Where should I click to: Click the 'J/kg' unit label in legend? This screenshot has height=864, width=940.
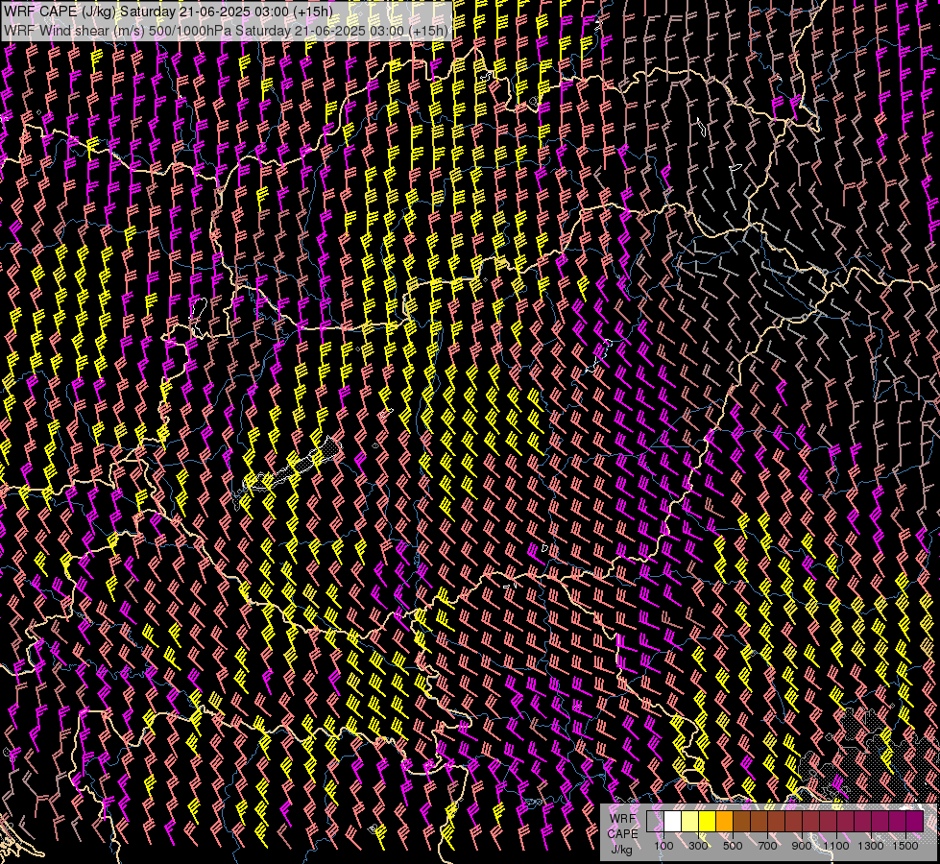point(621,851)
